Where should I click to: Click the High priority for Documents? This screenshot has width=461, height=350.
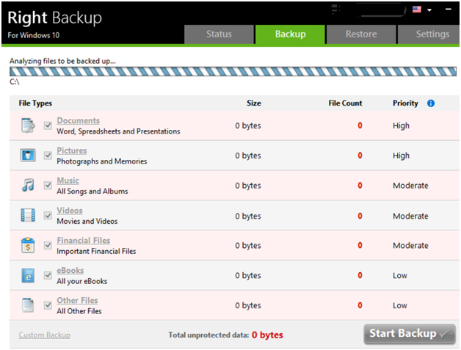[x=401, y=125]
